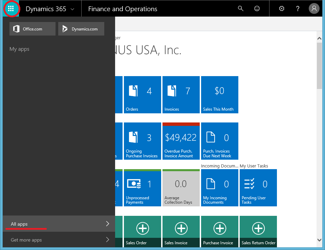Open the app launcher waffle icon
This screenshot has height=250, width=325.
click(x=11, y=8)
